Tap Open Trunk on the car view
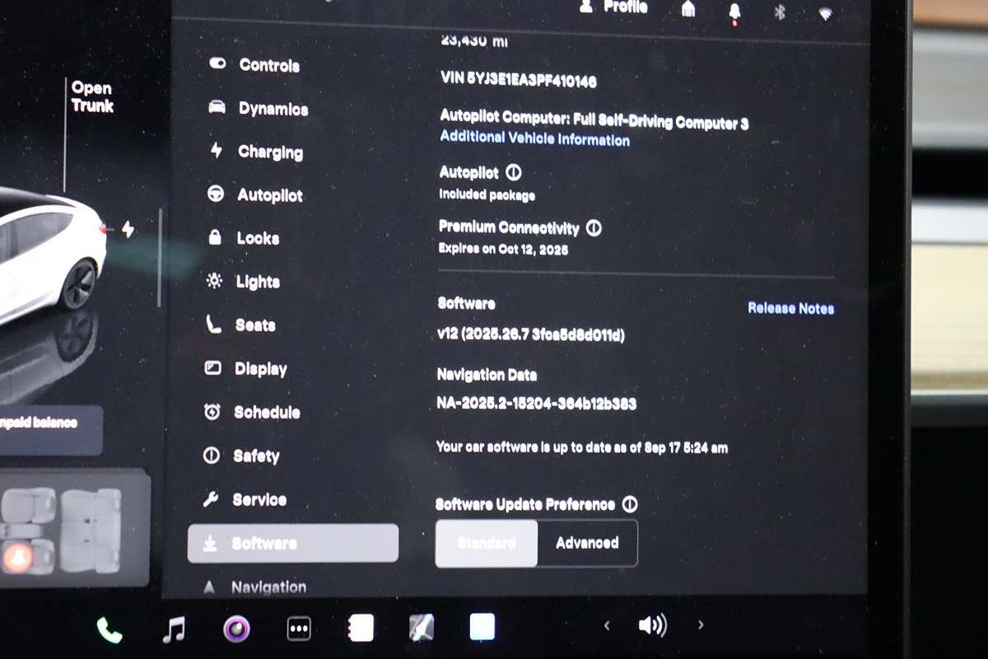 92,97
